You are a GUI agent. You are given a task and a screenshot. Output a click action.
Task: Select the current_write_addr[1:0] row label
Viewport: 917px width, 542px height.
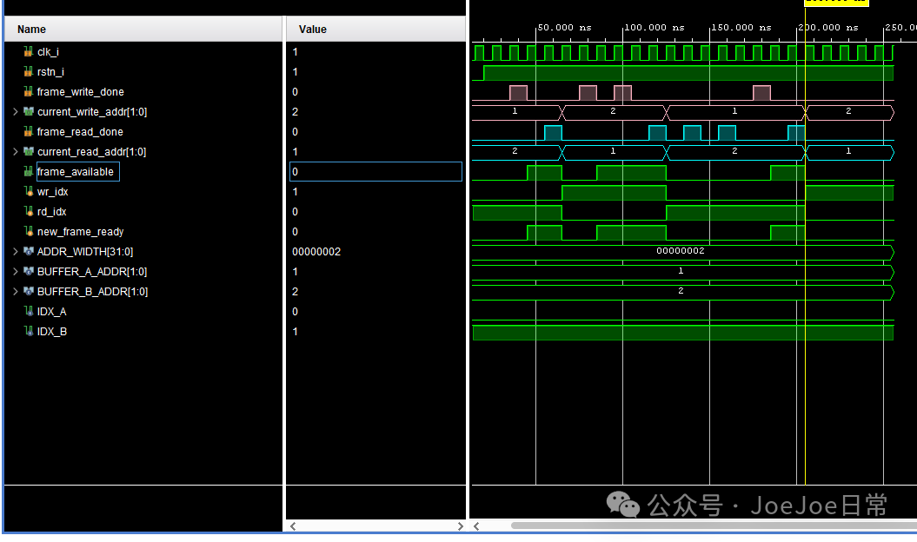click(92, 112)
